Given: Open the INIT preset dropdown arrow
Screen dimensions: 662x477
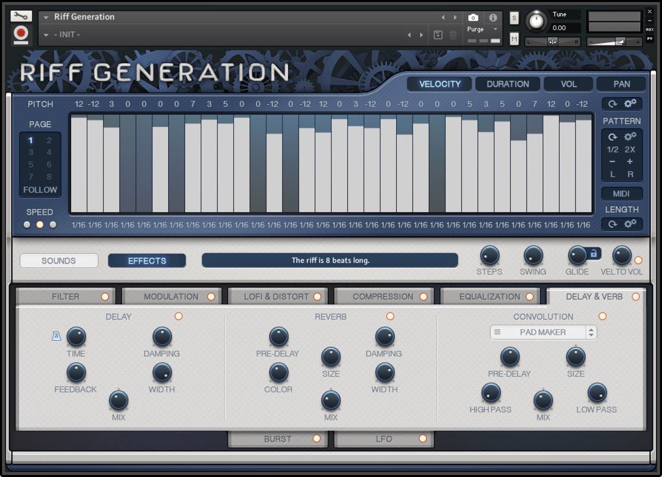Looking at the screenshot, I should [46, 34].
